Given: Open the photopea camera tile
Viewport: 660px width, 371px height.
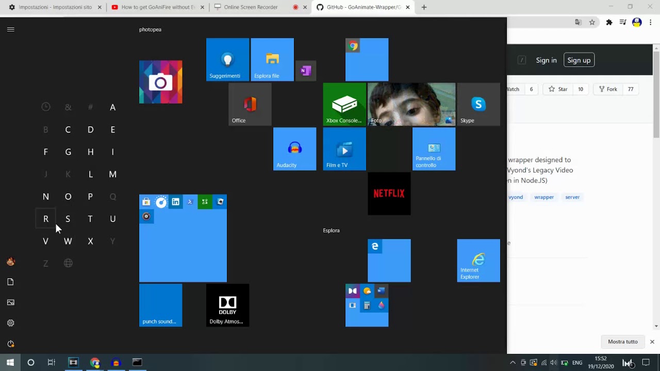Looking at the screenshot, I should 160,82.
